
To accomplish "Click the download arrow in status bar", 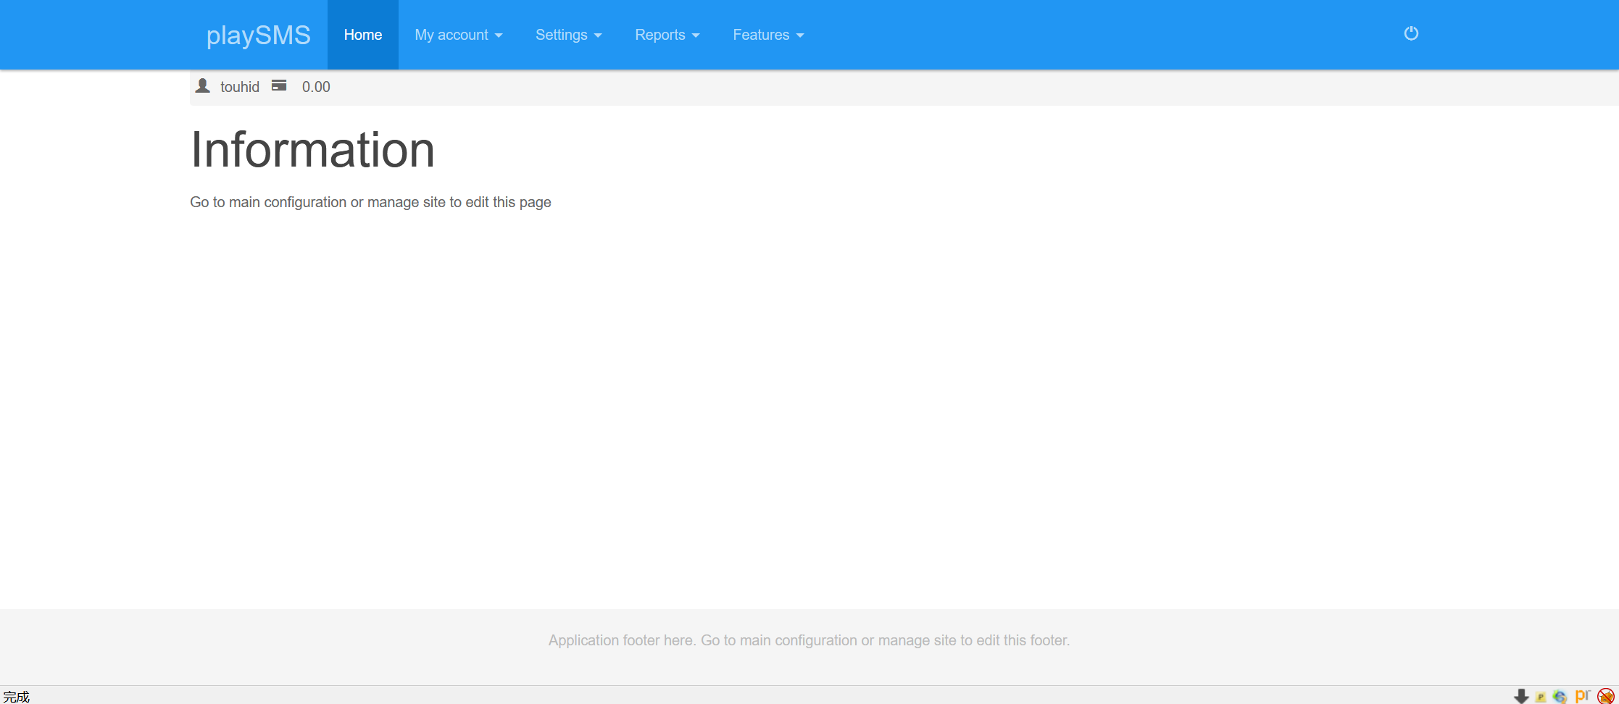I will tap(1521, 696).
